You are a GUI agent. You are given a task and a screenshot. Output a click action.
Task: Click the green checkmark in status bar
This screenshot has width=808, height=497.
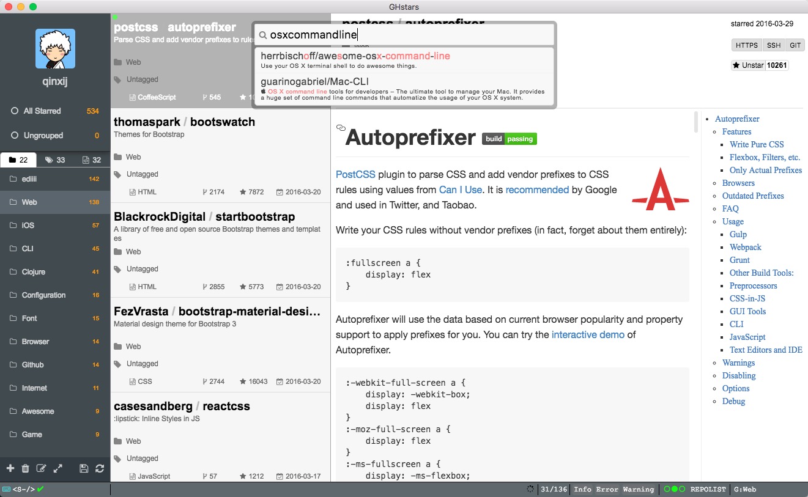pos(40,489)
